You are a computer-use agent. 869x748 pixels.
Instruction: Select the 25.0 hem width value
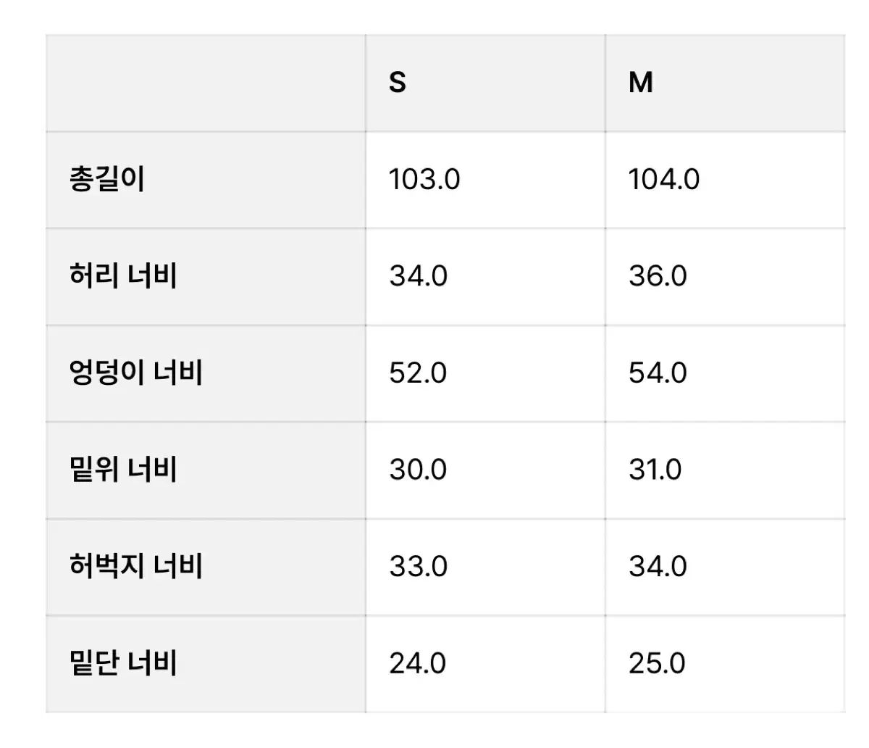pos(657,663)
